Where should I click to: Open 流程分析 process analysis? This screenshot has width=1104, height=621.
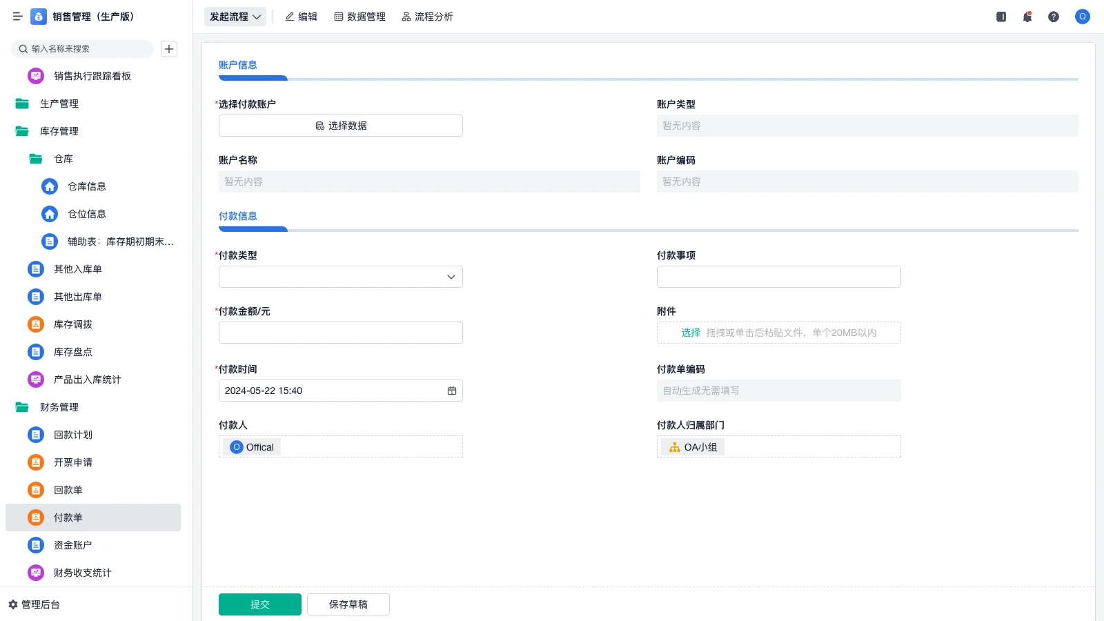coord(427,17)
